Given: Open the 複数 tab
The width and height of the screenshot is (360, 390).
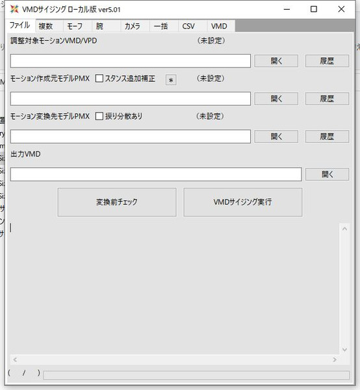Looking at the screenshot, I should click(x=49, y=26).
